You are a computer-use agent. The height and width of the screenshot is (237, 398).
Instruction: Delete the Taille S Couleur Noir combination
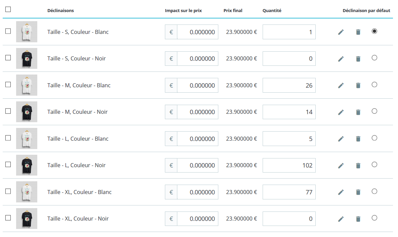pos(358,59)
